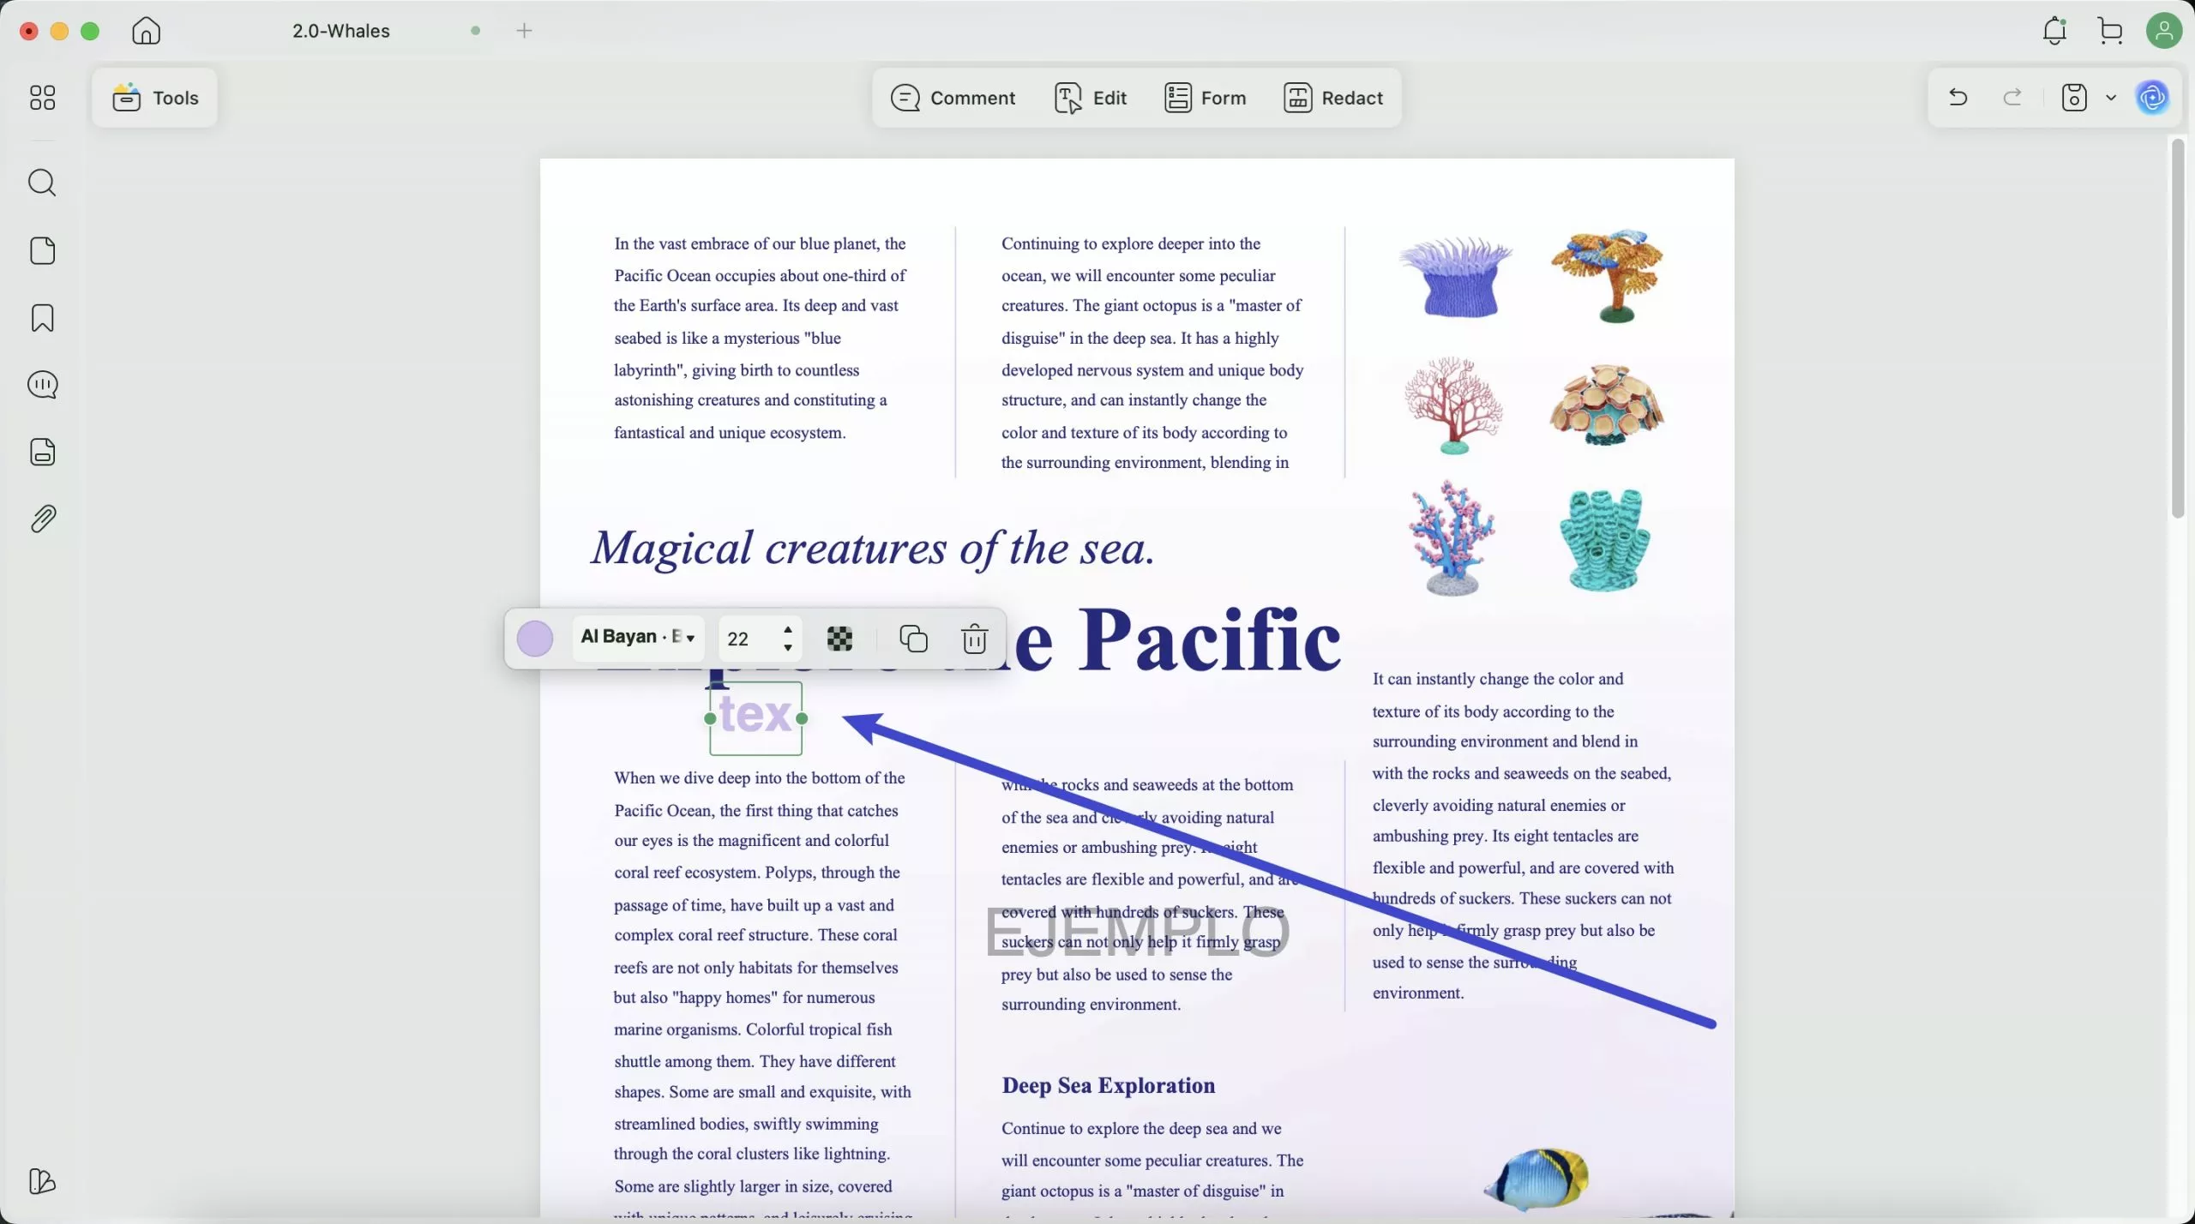Open the page panel icon in sidebar

tap(42, 250)
